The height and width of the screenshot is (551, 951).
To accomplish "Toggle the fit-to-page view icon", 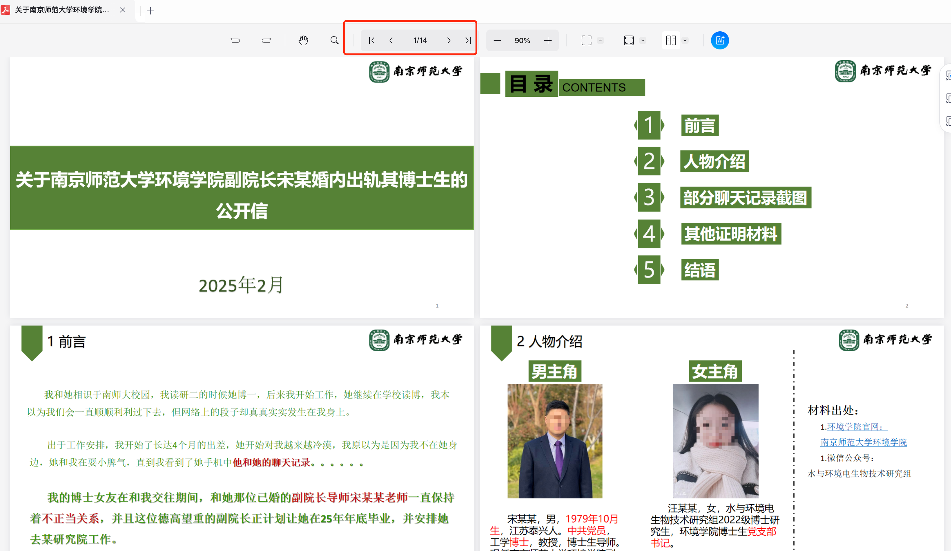I will 629,40.
